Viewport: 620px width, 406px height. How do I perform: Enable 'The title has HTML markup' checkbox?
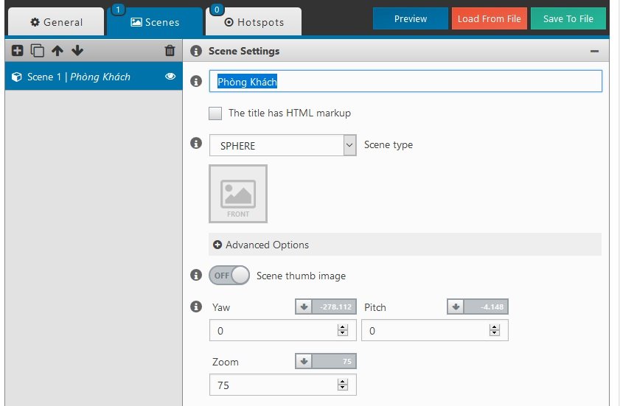click(215, 113)
